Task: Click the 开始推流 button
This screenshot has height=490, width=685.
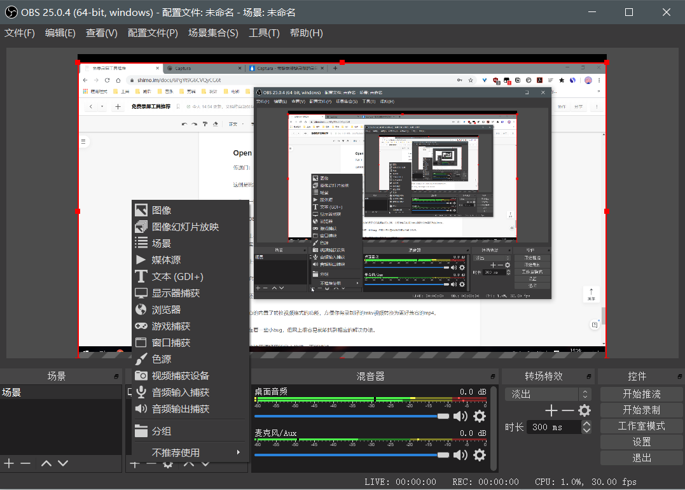Action: point(641,394)
